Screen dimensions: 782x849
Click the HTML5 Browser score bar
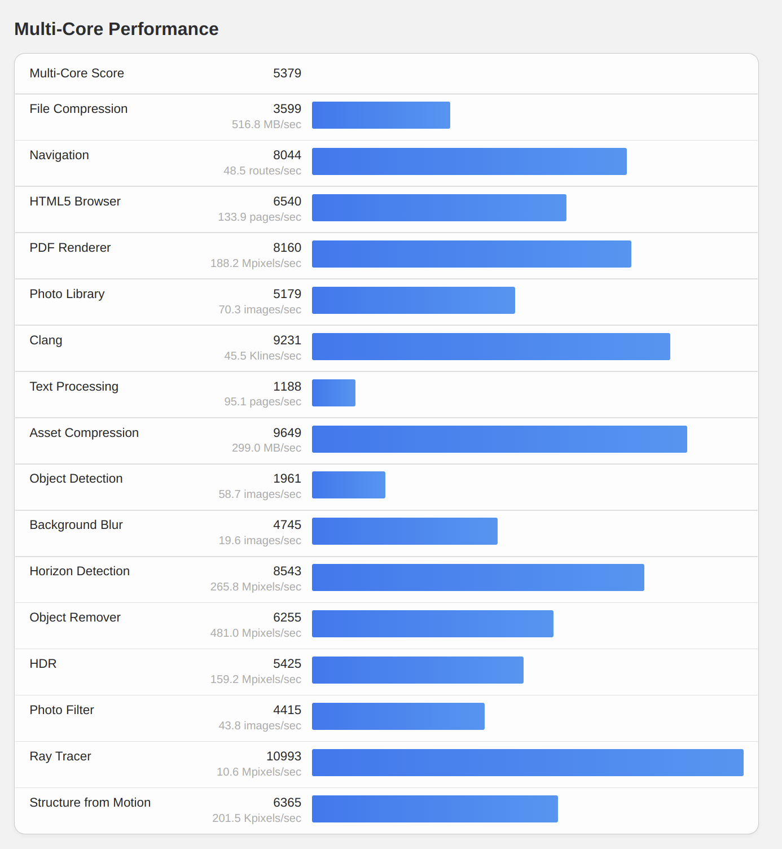(x=439, y=208)
